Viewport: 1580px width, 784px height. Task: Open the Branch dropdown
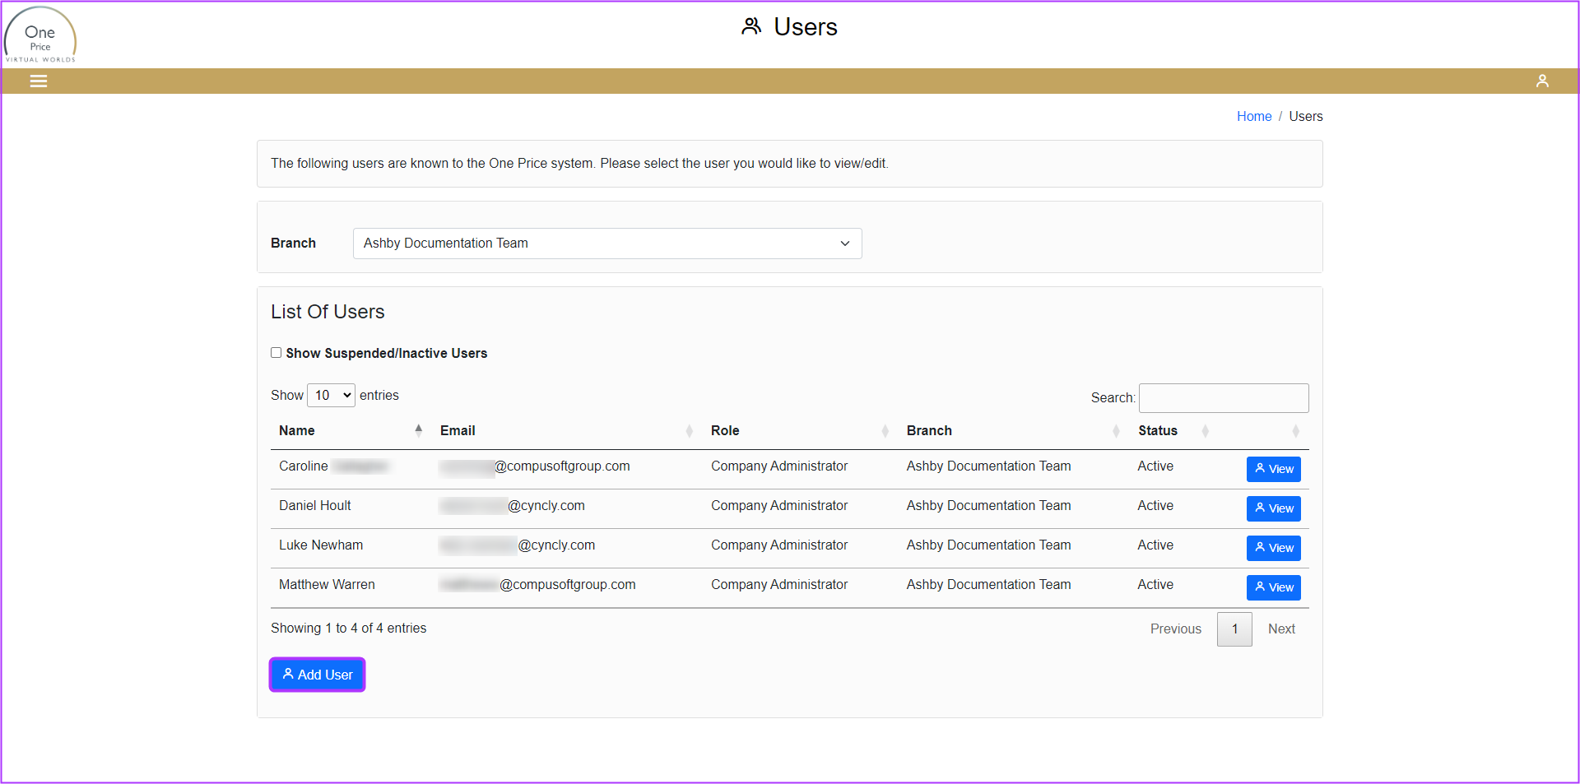[607, 244]
